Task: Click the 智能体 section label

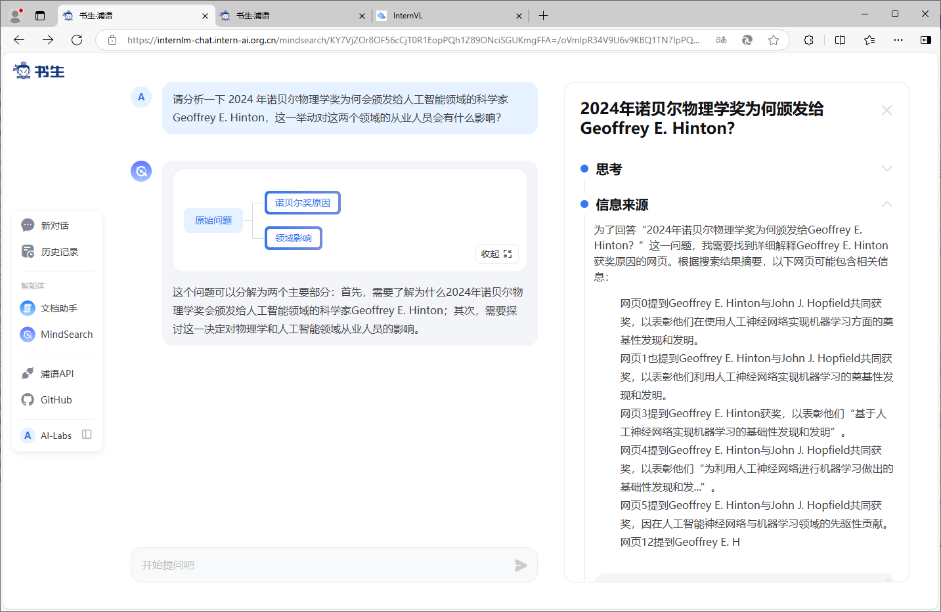Action: coord(33,285)
